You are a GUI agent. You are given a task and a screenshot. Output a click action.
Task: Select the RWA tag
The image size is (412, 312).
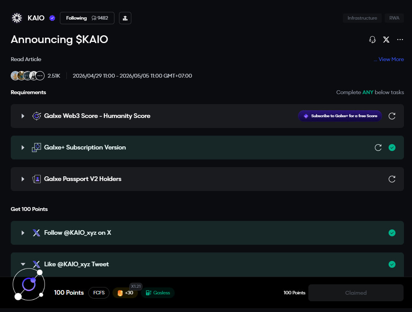point(394,18)
